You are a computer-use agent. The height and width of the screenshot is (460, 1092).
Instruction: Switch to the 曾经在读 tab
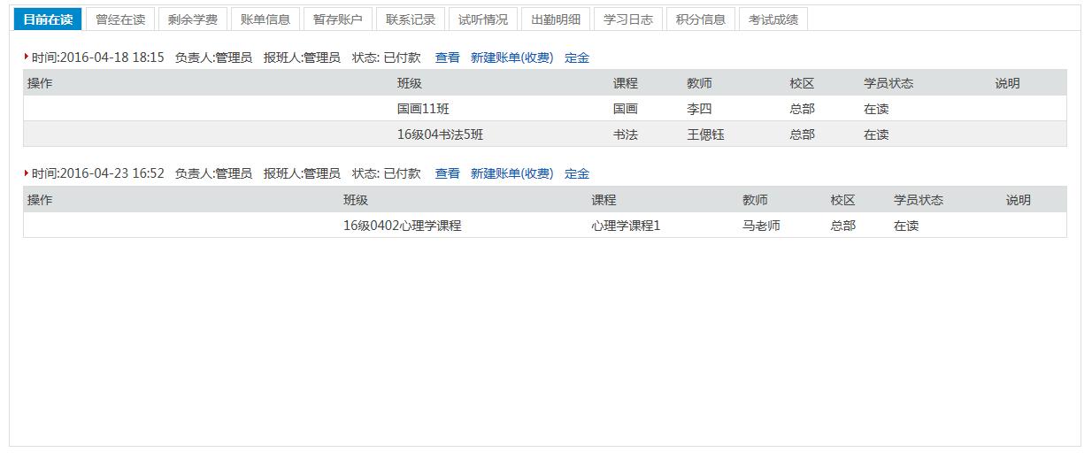point(120,19)
